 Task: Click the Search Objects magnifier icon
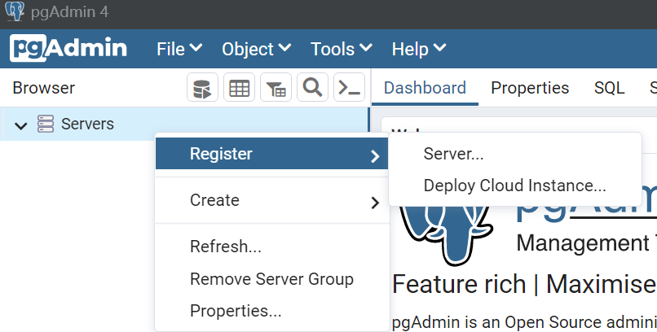click(312, 88)
